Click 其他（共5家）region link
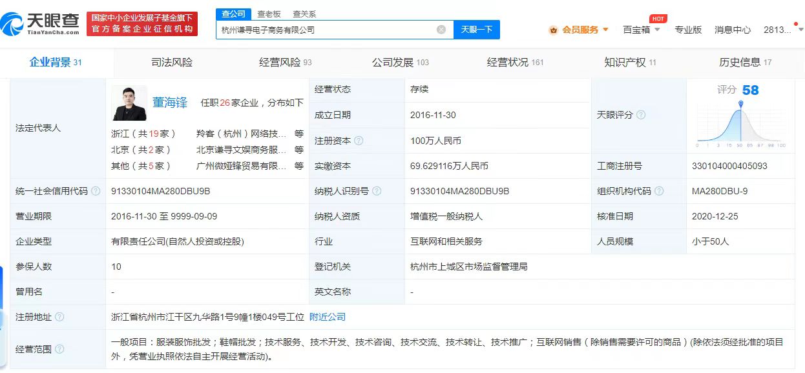This screenshot has height=373, width=805. 141,166
